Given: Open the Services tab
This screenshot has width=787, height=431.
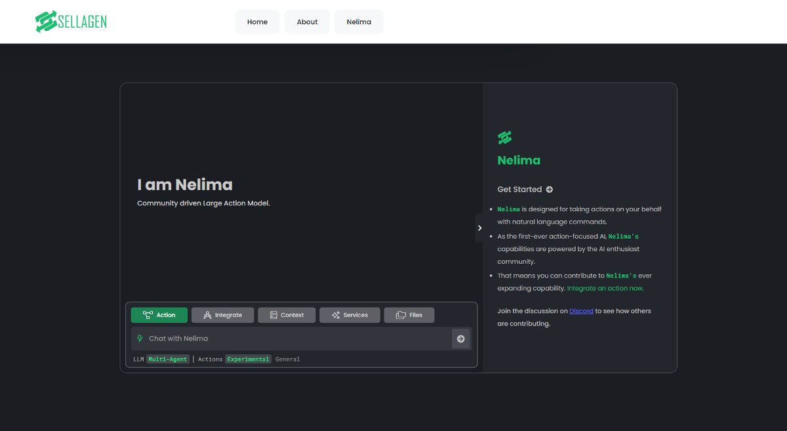Looking at the screenshot, I should [349, 315].
